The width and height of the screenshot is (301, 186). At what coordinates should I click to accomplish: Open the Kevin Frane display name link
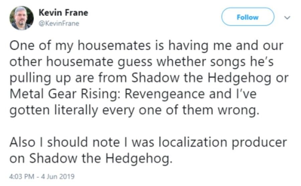tap(64, 13)
